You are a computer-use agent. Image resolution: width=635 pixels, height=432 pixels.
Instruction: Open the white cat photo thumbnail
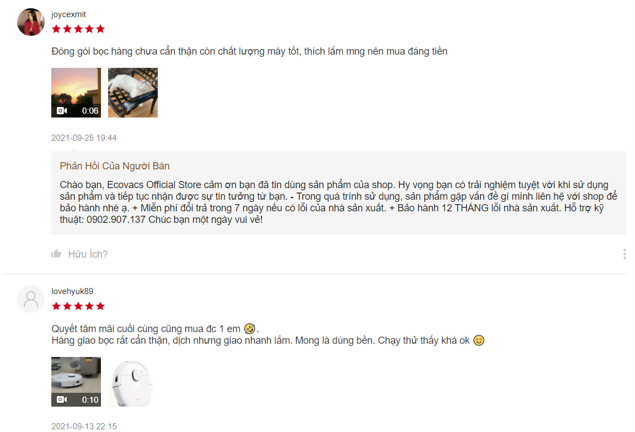[x=133, y=93]
